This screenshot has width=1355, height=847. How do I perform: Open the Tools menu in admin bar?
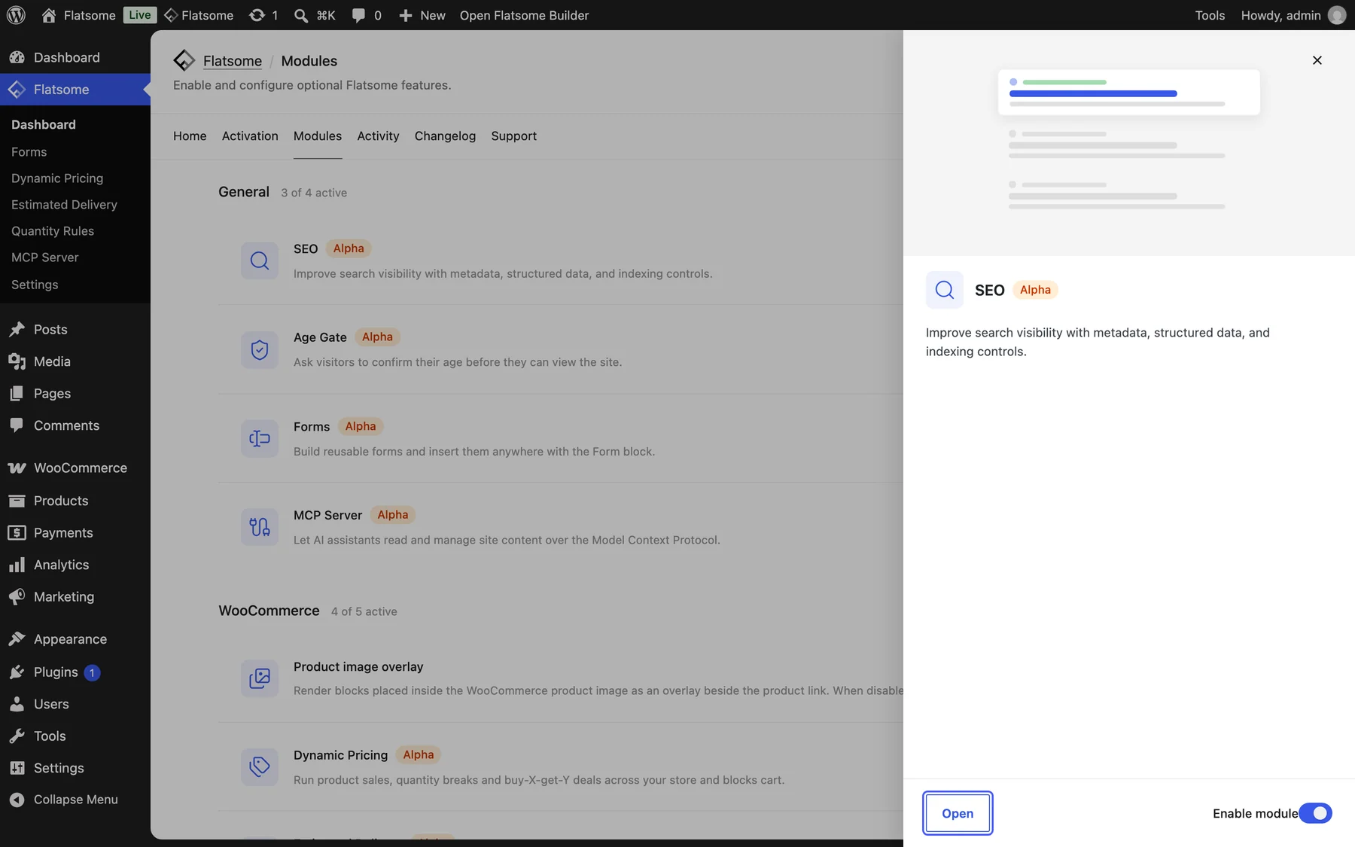pos(1210,15)
